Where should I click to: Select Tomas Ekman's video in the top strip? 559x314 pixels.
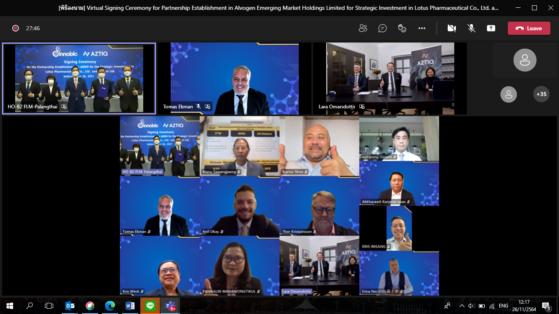coord(234,78)
